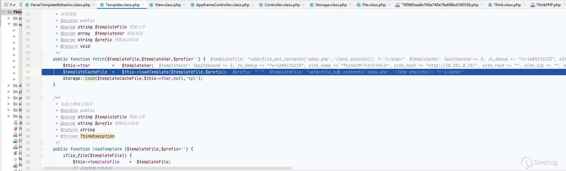
Task: Close the AppframeController.class.php tab
Action: [253, 5]
